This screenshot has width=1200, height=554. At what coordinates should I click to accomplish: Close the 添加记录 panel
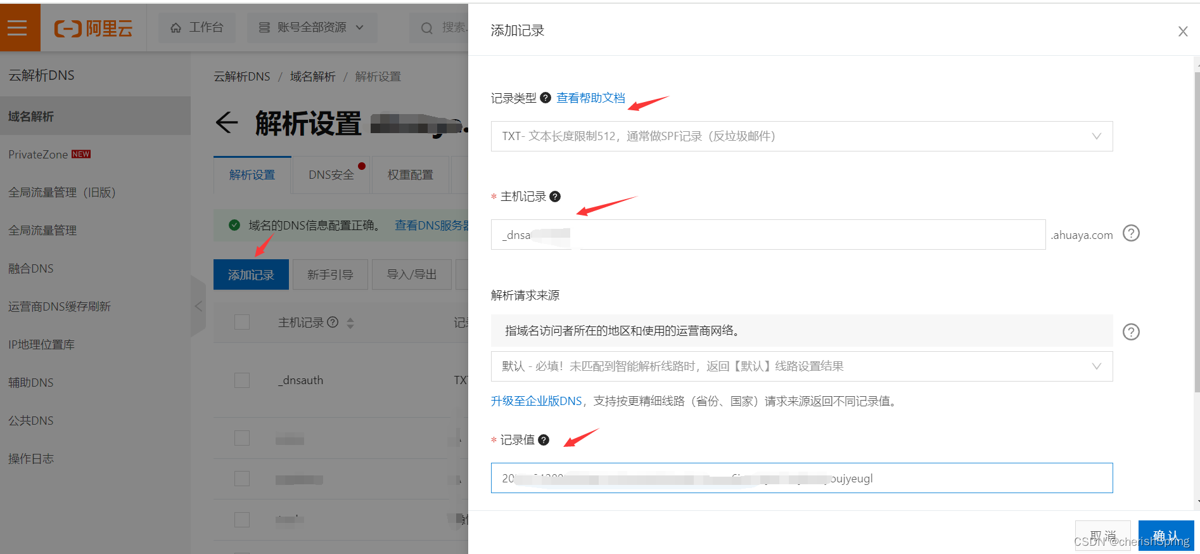[1182, 31]
